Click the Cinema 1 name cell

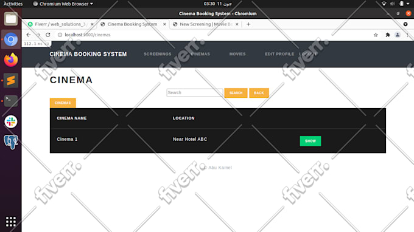pos(67,139)
